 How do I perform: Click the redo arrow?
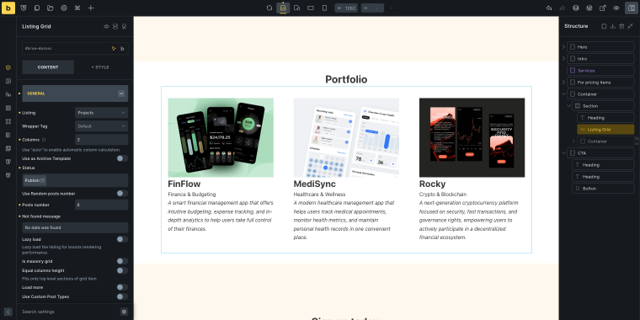(562, 8)
